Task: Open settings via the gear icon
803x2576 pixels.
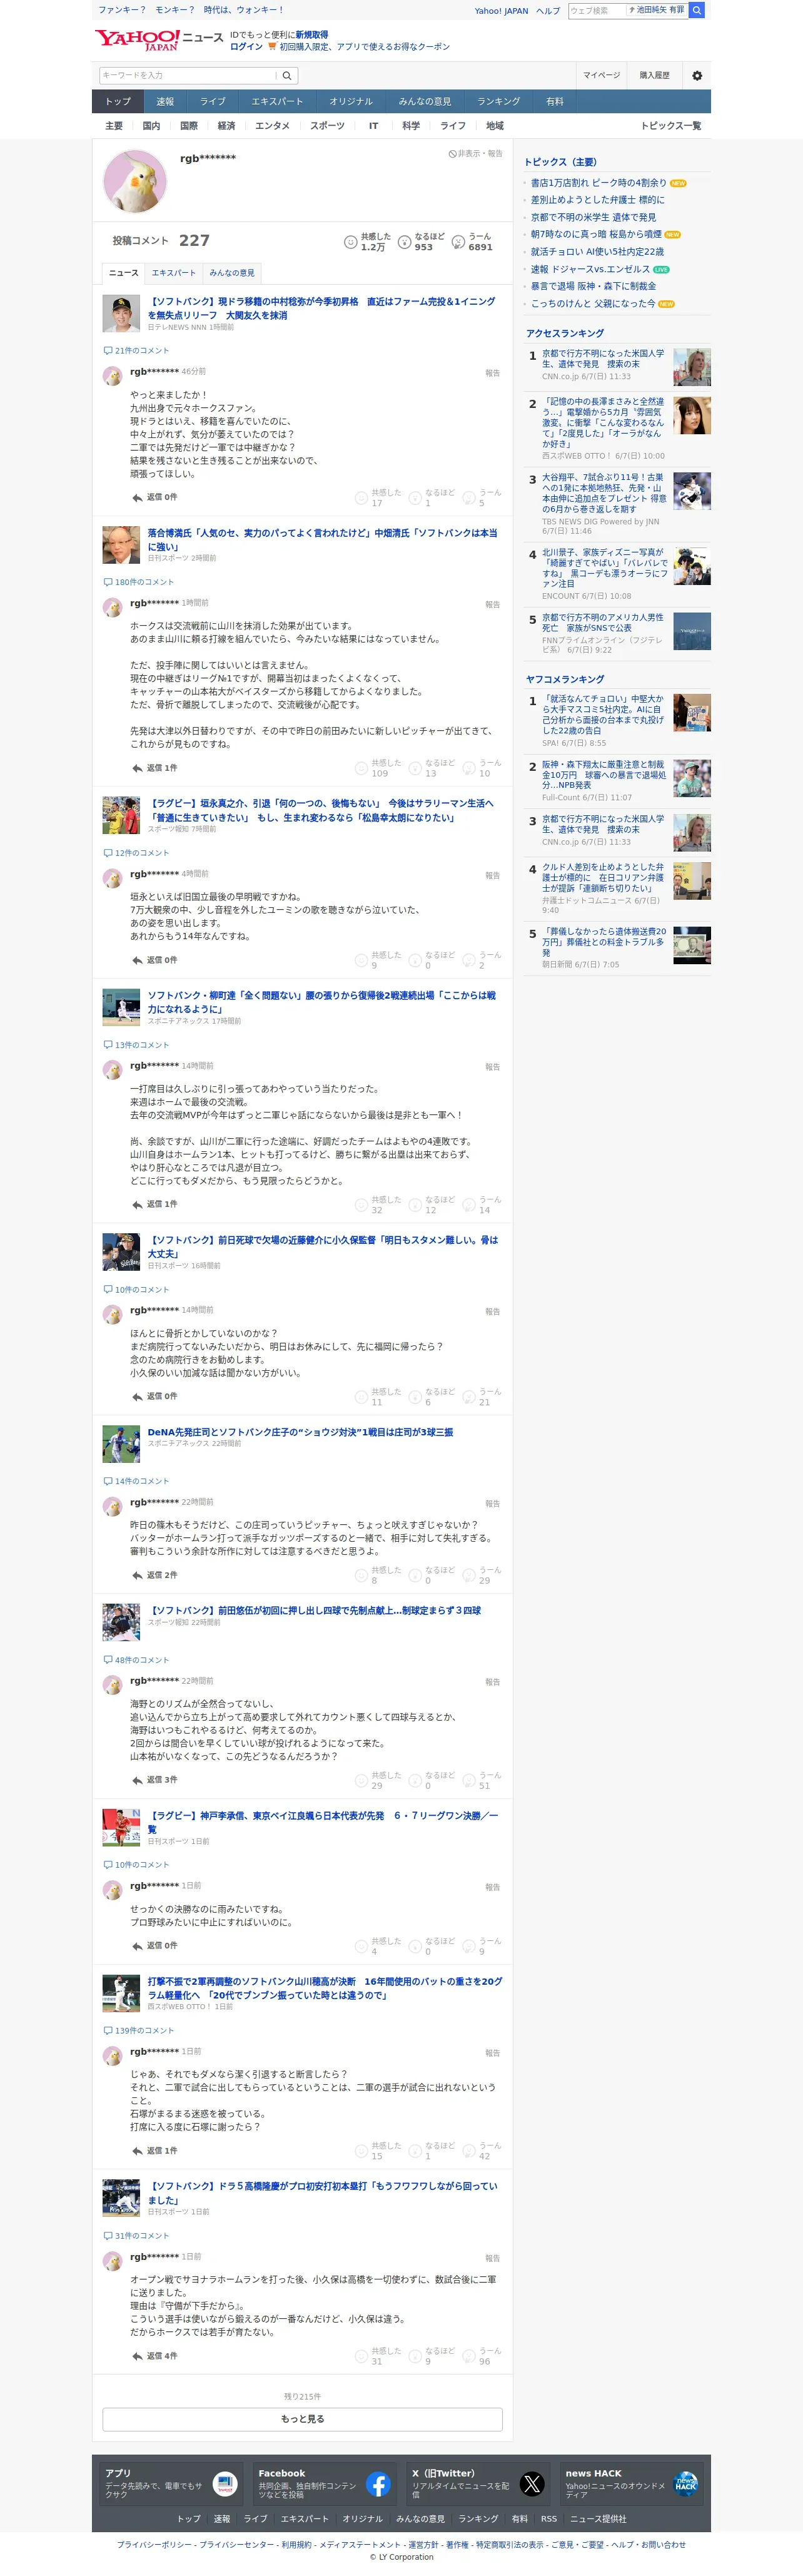Action: [x=697, y=75]
